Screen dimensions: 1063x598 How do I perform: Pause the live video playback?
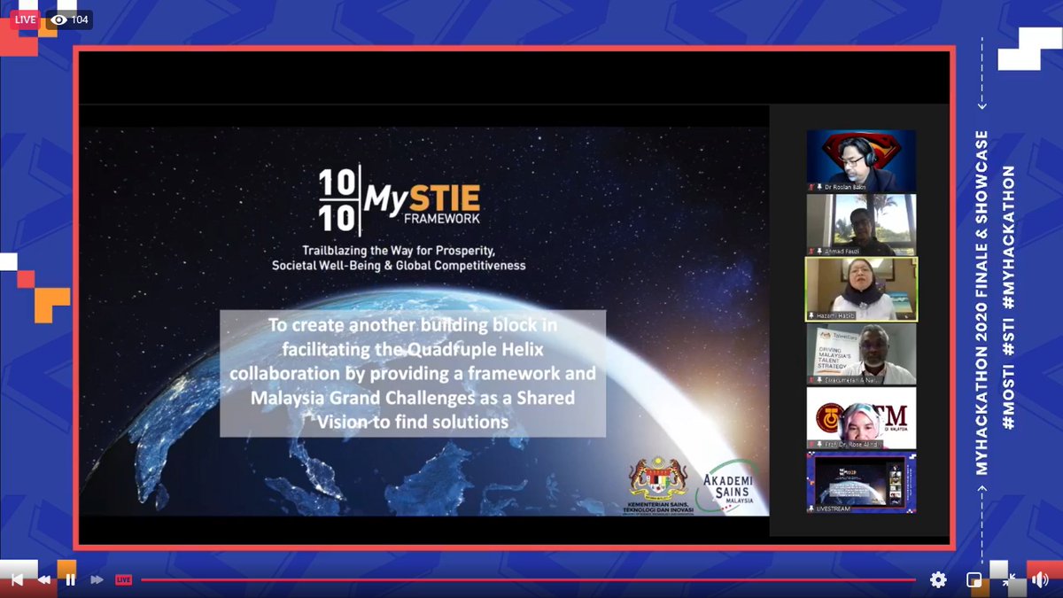tap(70, 580)
